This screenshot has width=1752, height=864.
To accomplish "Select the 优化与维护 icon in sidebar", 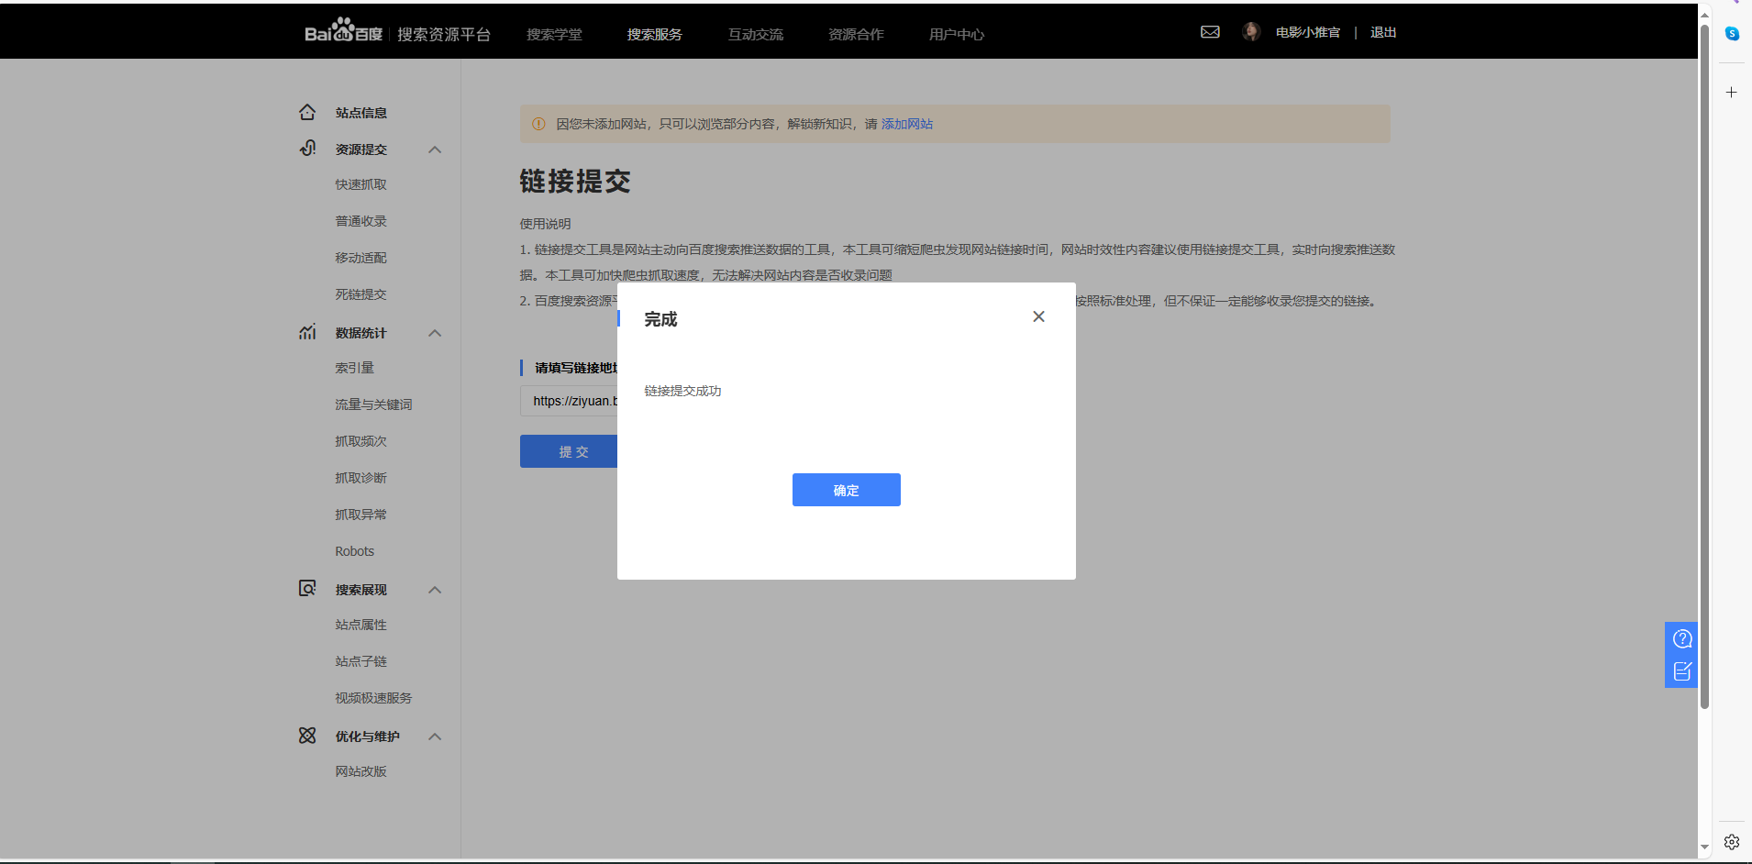I will coord(307,735).
